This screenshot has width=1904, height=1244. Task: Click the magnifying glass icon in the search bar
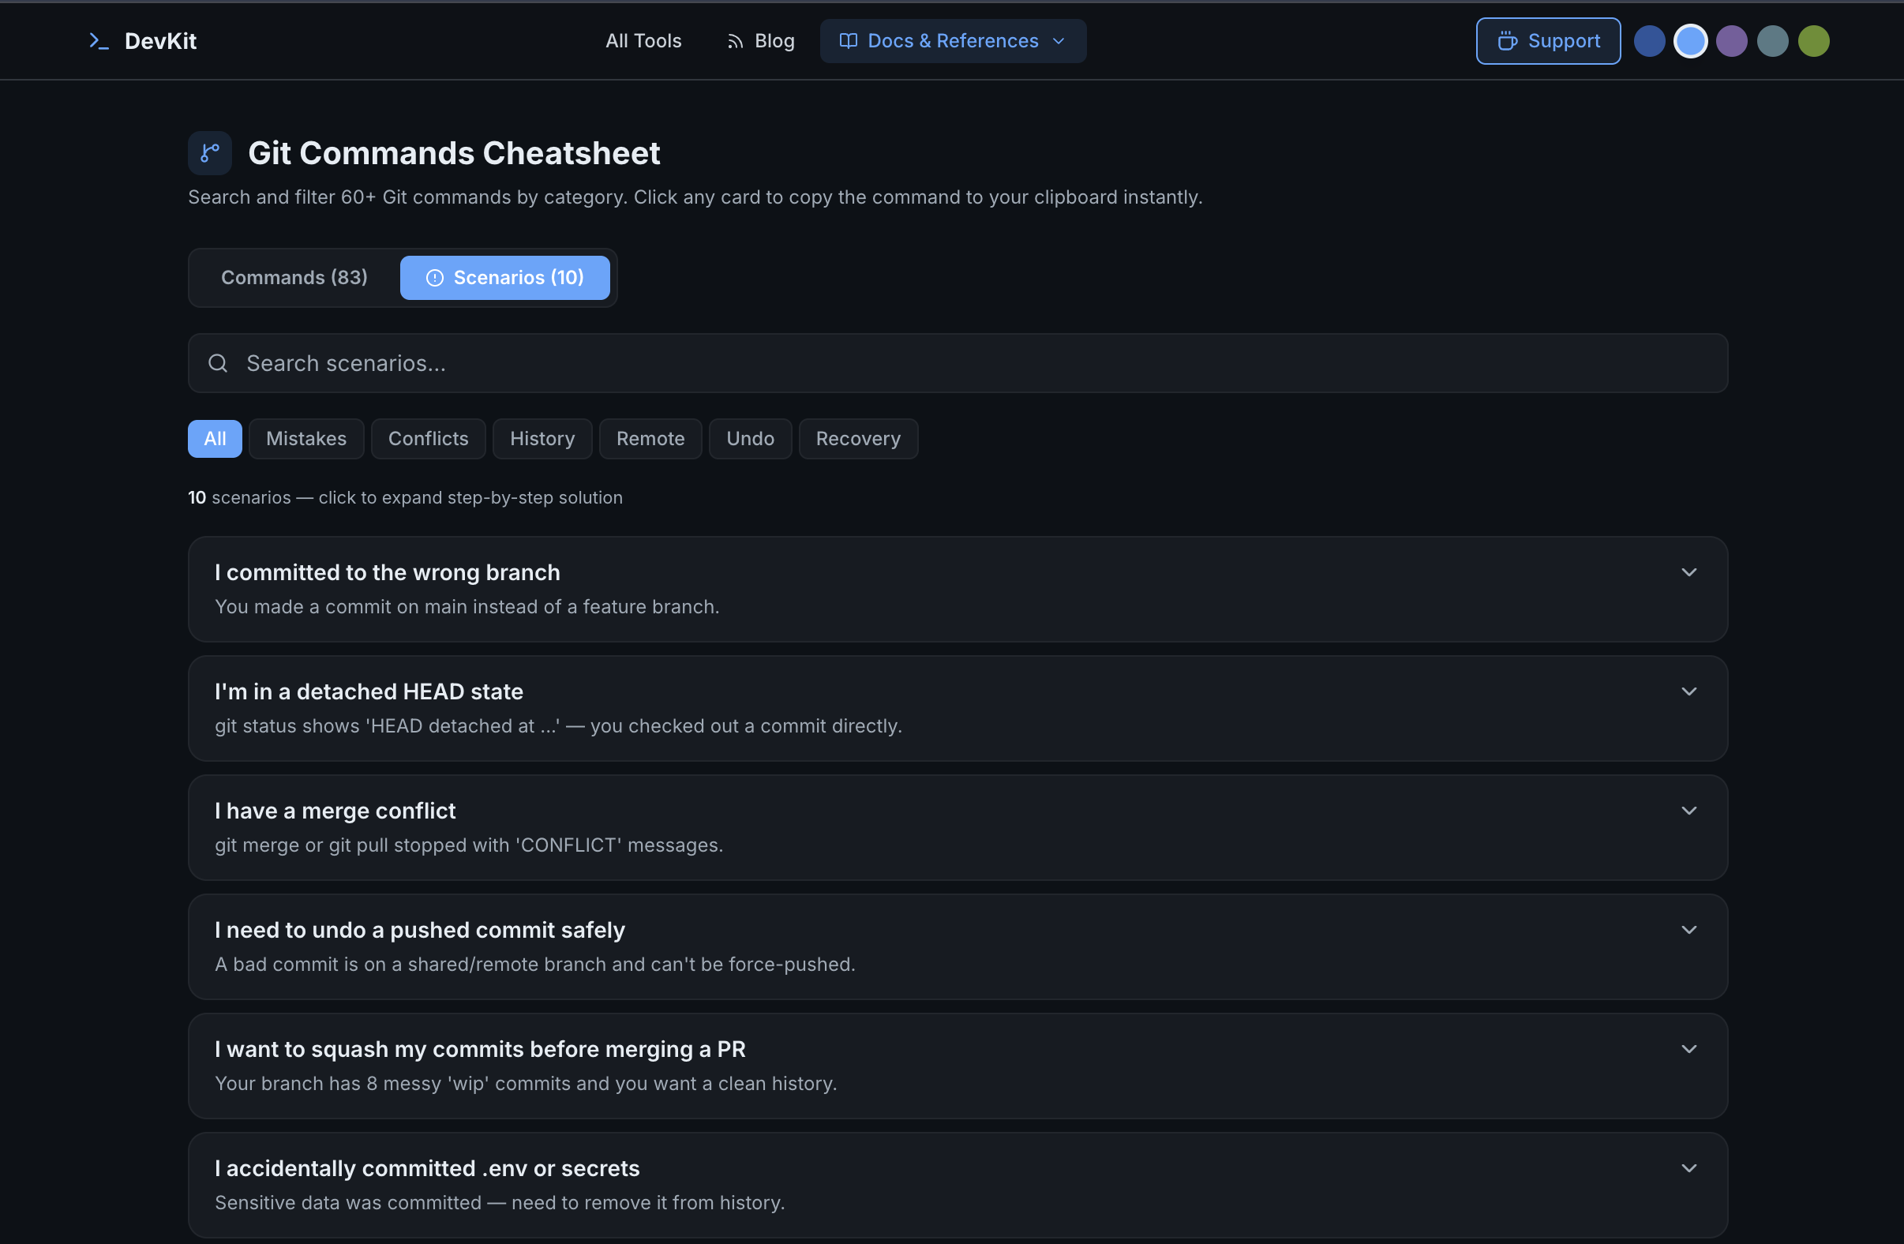coord(218,363)
